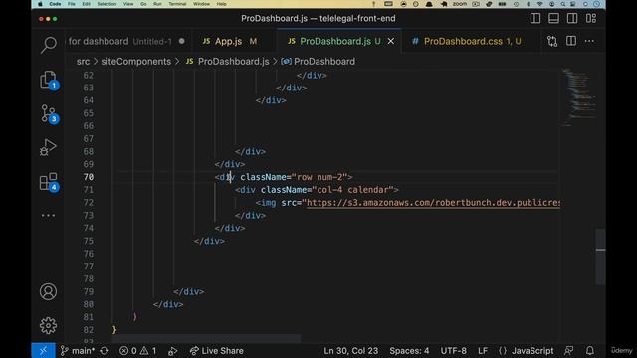Open Spotlight search in menu bar
The image size is (637, 358).
(x=563, y=4)
